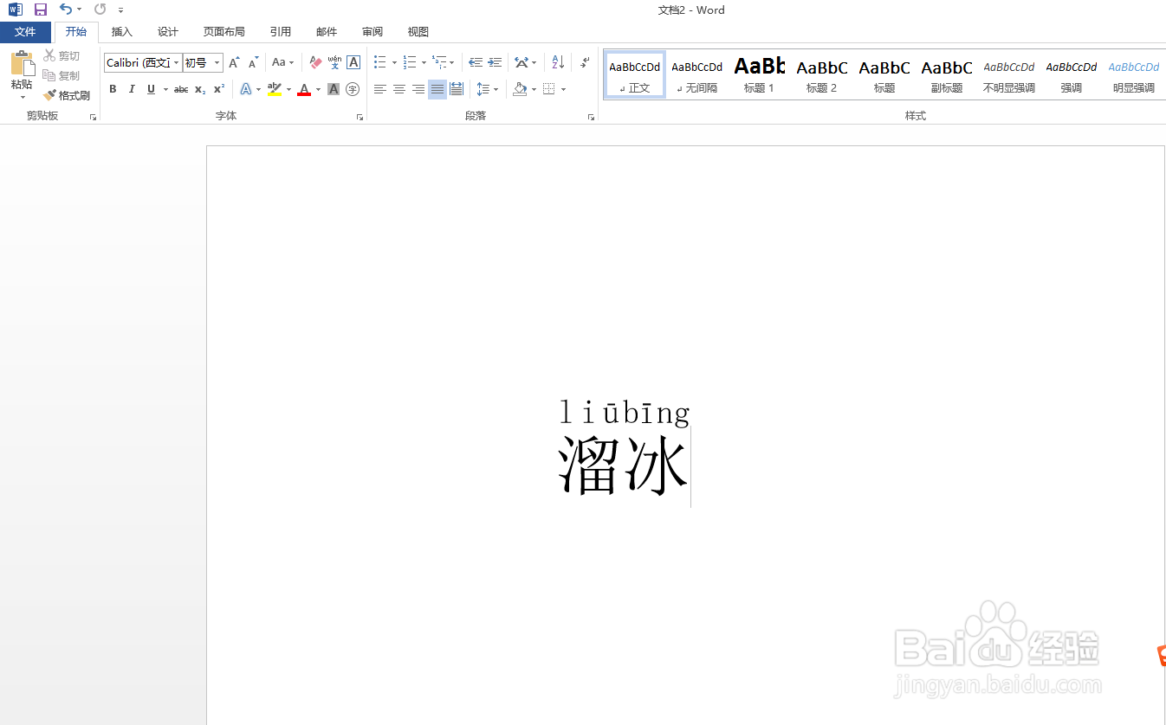
Task: Switch to the 插入 ribbon tab
Action: coord(121,31)
